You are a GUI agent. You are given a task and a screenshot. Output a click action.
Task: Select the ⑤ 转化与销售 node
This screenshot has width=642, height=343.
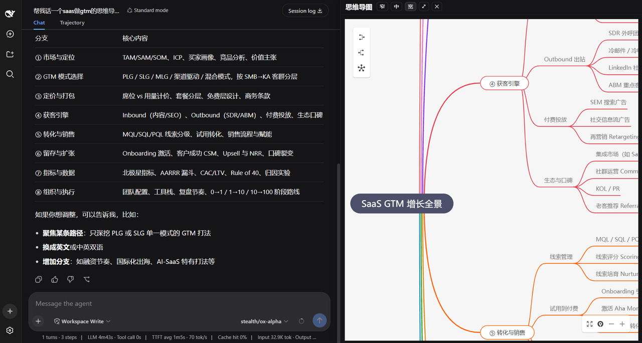[508, 332]
